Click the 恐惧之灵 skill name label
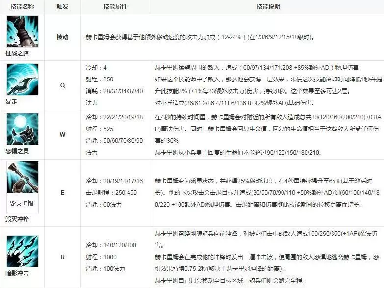384x288 pixels. (x=17, y=151)
